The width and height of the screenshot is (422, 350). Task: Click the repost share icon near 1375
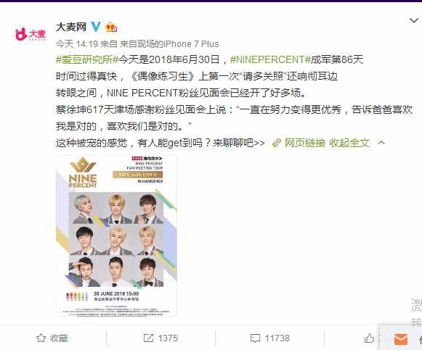click(148, 338)
